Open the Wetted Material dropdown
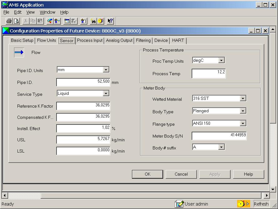Viewport: 278px width, 209px height. (x=243, y=98)
